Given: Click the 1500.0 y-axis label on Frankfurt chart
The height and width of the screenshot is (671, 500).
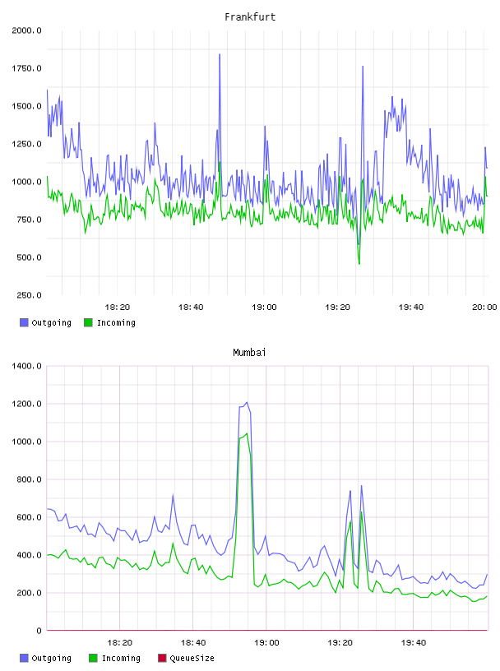Looking at the screenshot, I should pos(26,106).
